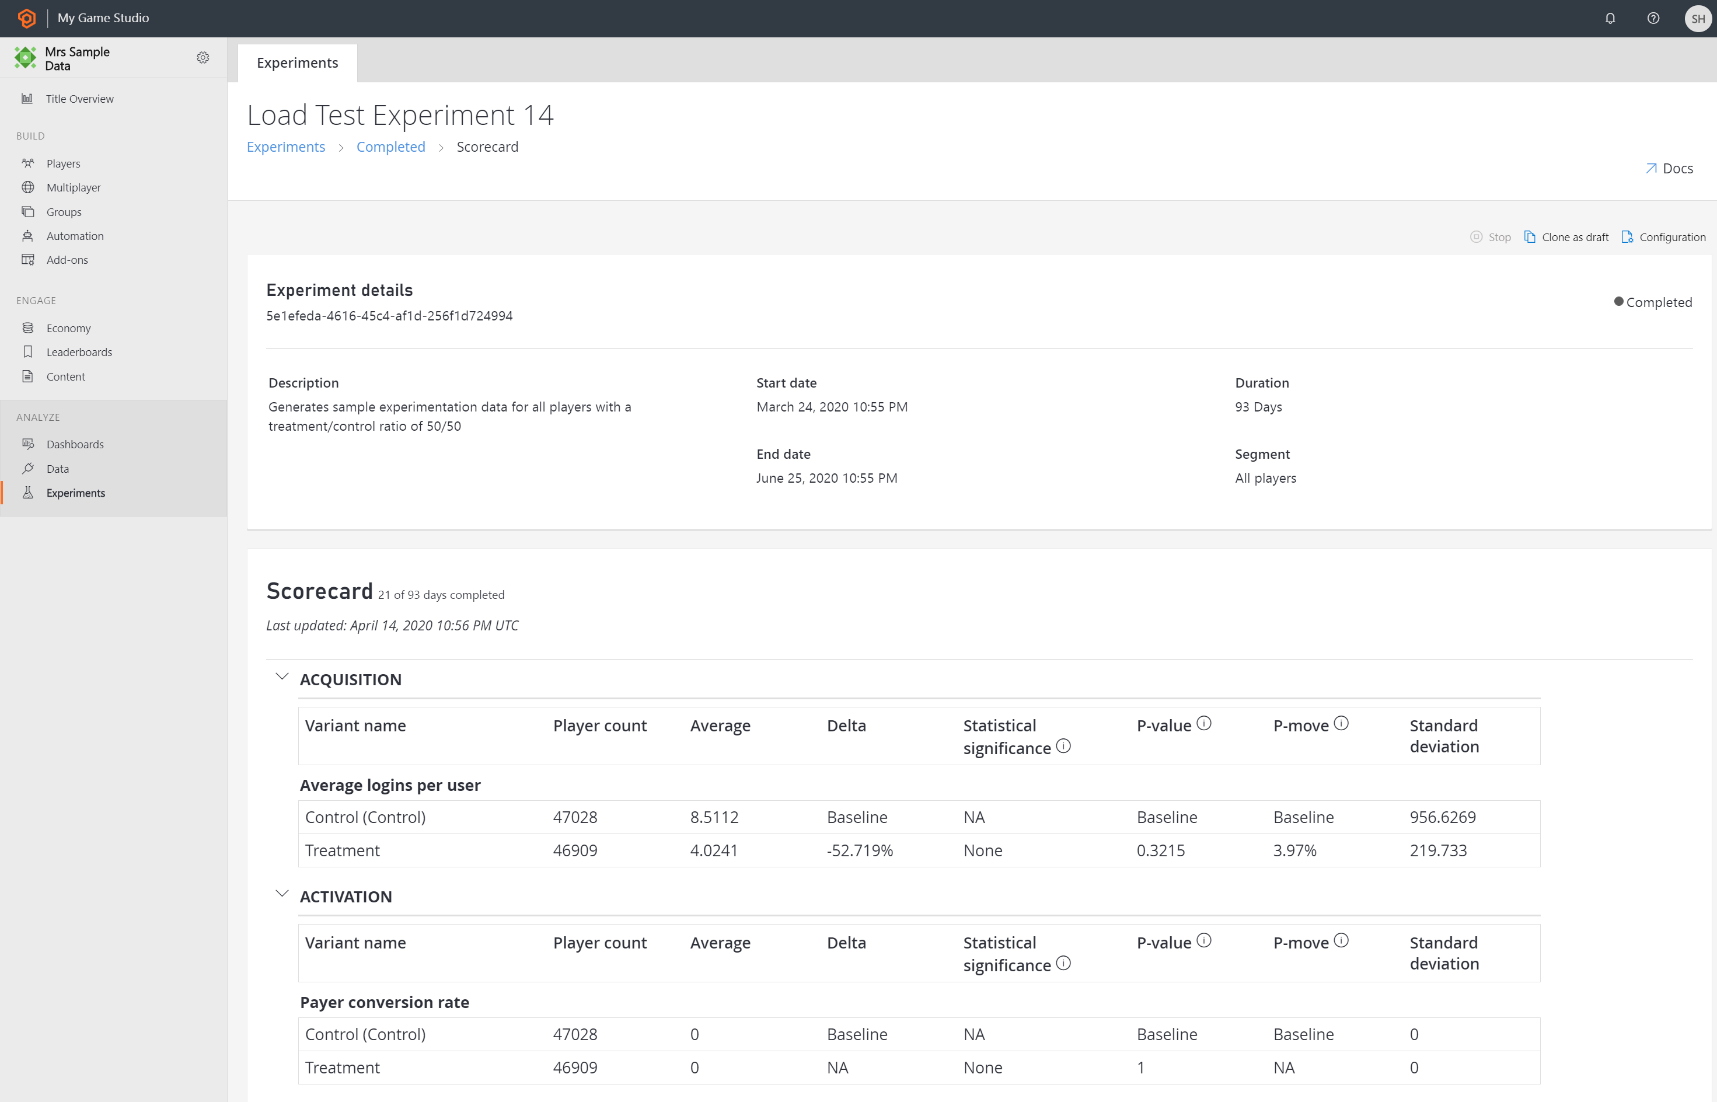Viewport: 1717px width, 1102px height.
Task: Click the Automation sidebar icon
Action: (x=27, y=235)
